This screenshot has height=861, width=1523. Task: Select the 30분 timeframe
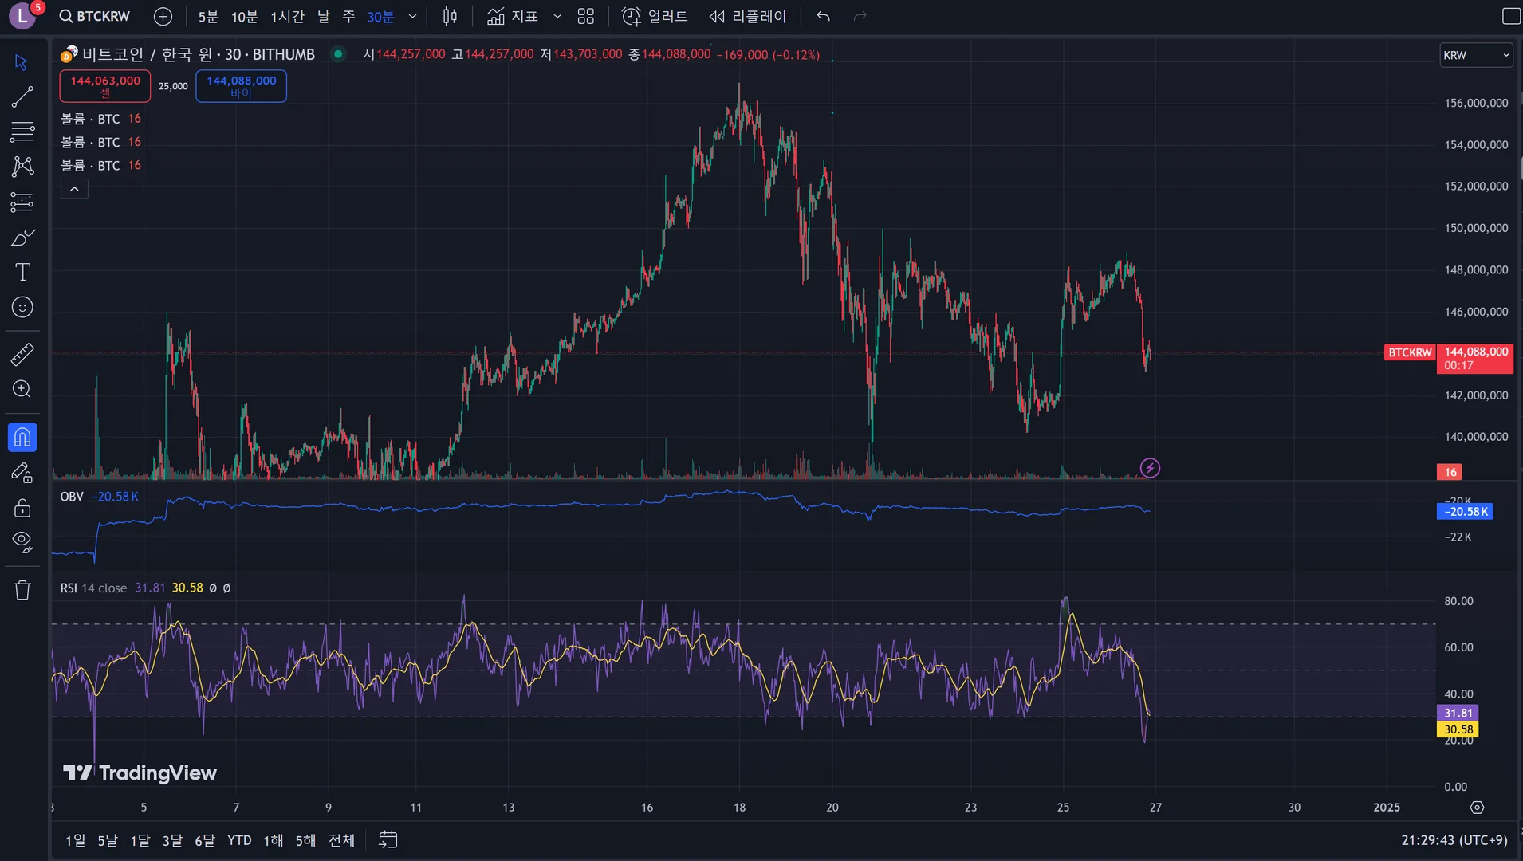tap(380, 16)
